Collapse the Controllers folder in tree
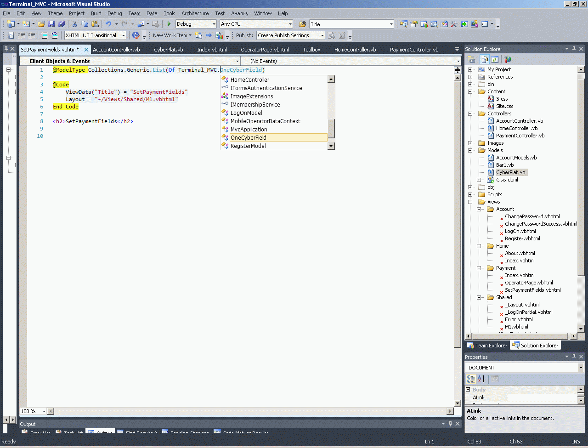Image resolution: width=588 pixels, height=448 pixels. click(x=470, y=113)
